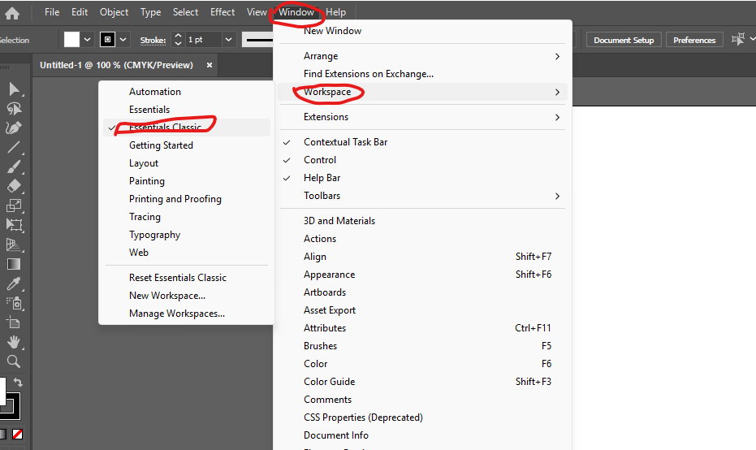The height and width of the screenshot is (450, 756).
Task: Expand the Toolbars submenu
Action: pos(422,195)
